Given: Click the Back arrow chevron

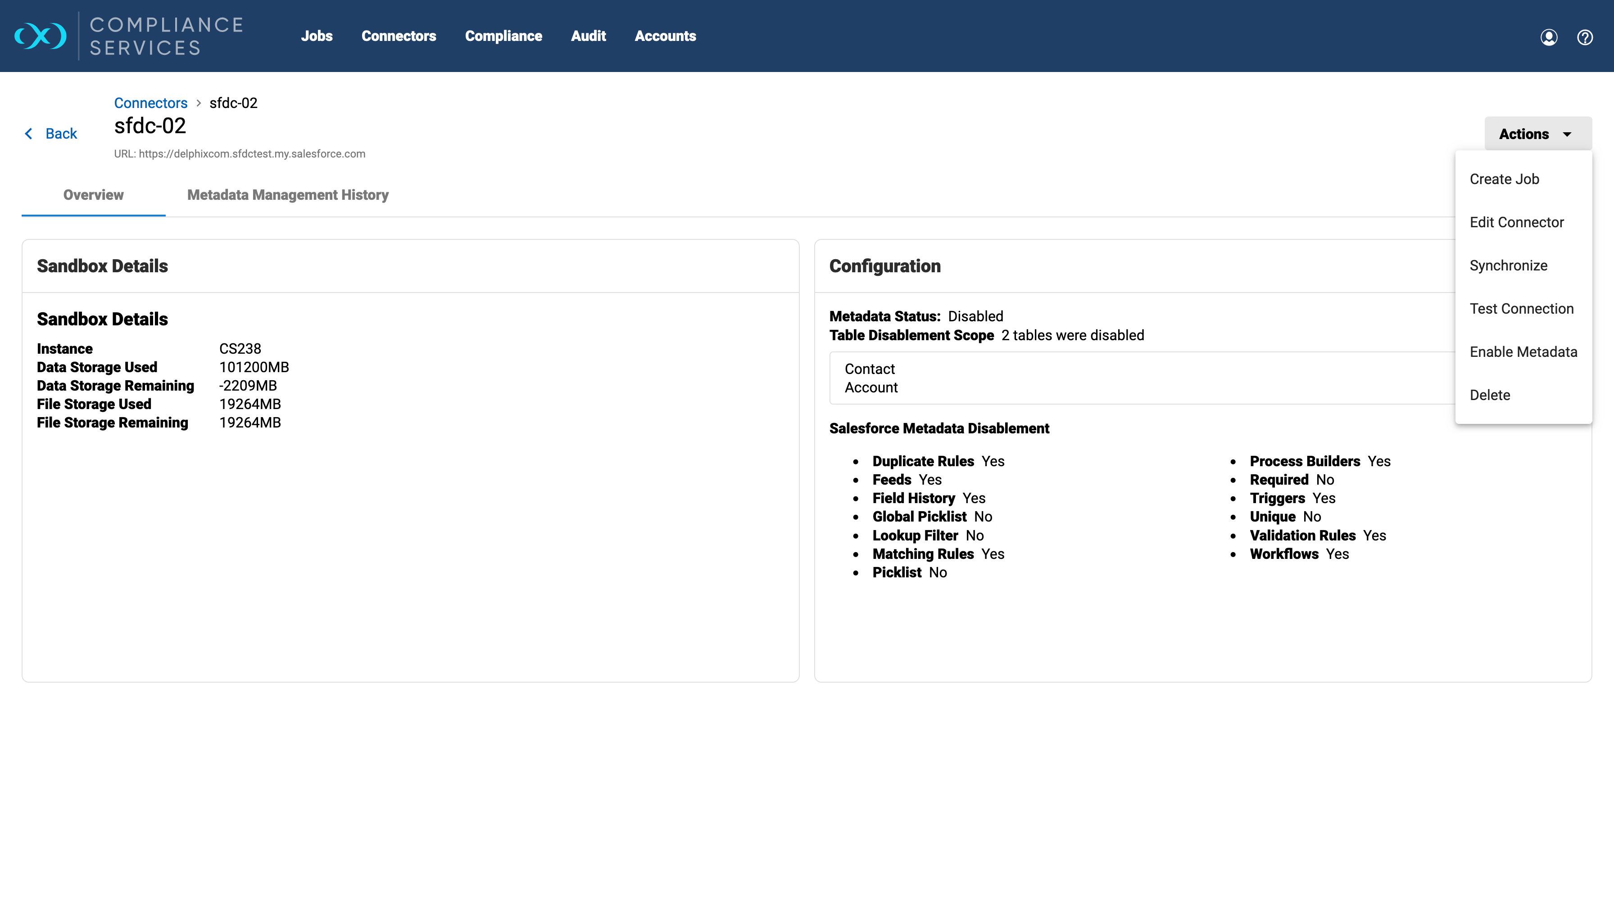Looking at the screenshot, I should [29, 133].
